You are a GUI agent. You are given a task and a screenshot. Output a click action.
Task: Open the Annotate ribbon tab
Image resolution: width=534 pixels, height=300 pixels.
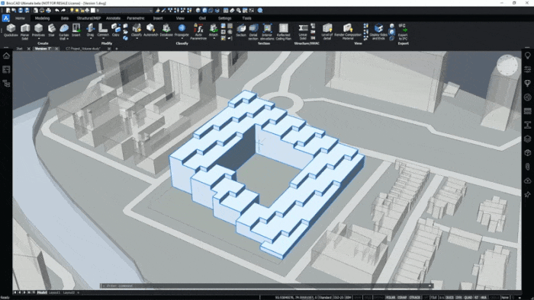pyautogui.click(x=114, y=18)
